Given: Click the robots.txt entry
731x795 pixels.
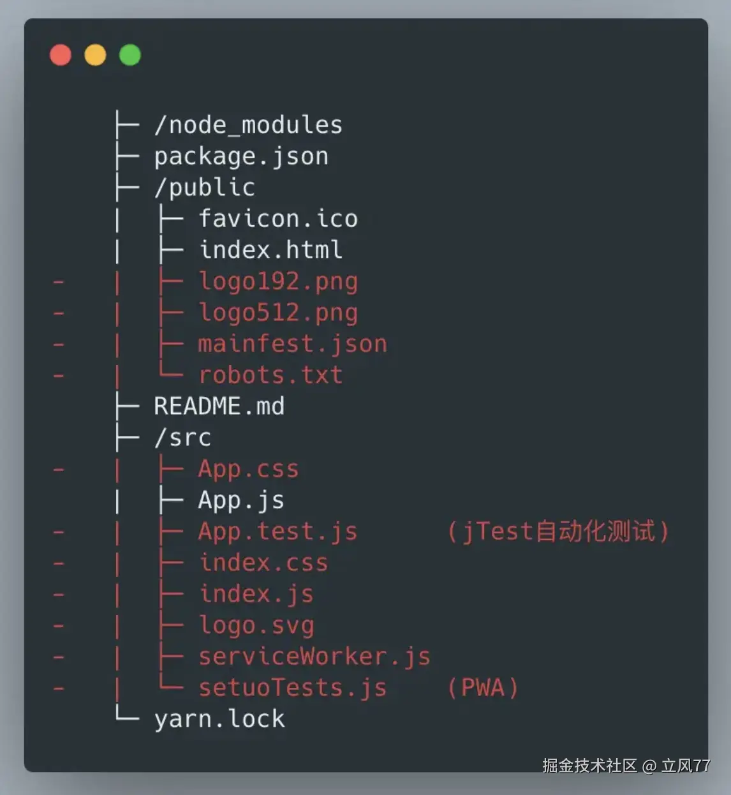Looking at the screenshot, I should (x=271, y=375).
